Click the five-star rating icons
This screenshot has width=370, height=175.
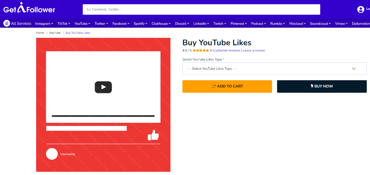[x=201, y=50]
